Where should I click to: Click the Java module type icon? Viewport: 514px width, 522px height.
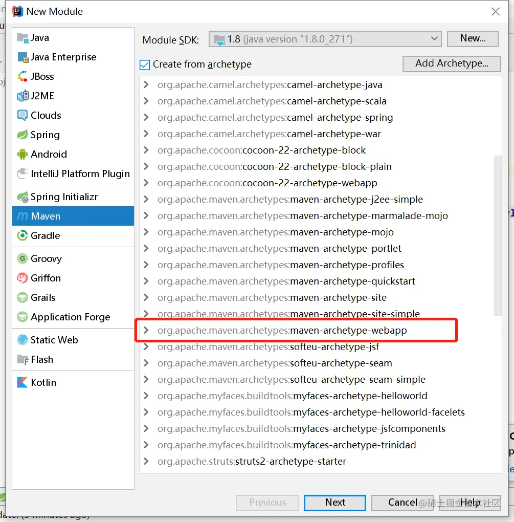tap(23, 38)
